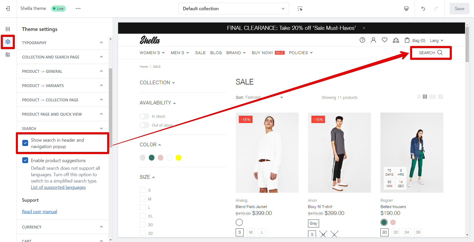Open the App embeds sidebar icon
The image size is (474, 242).
coord(8,55)
